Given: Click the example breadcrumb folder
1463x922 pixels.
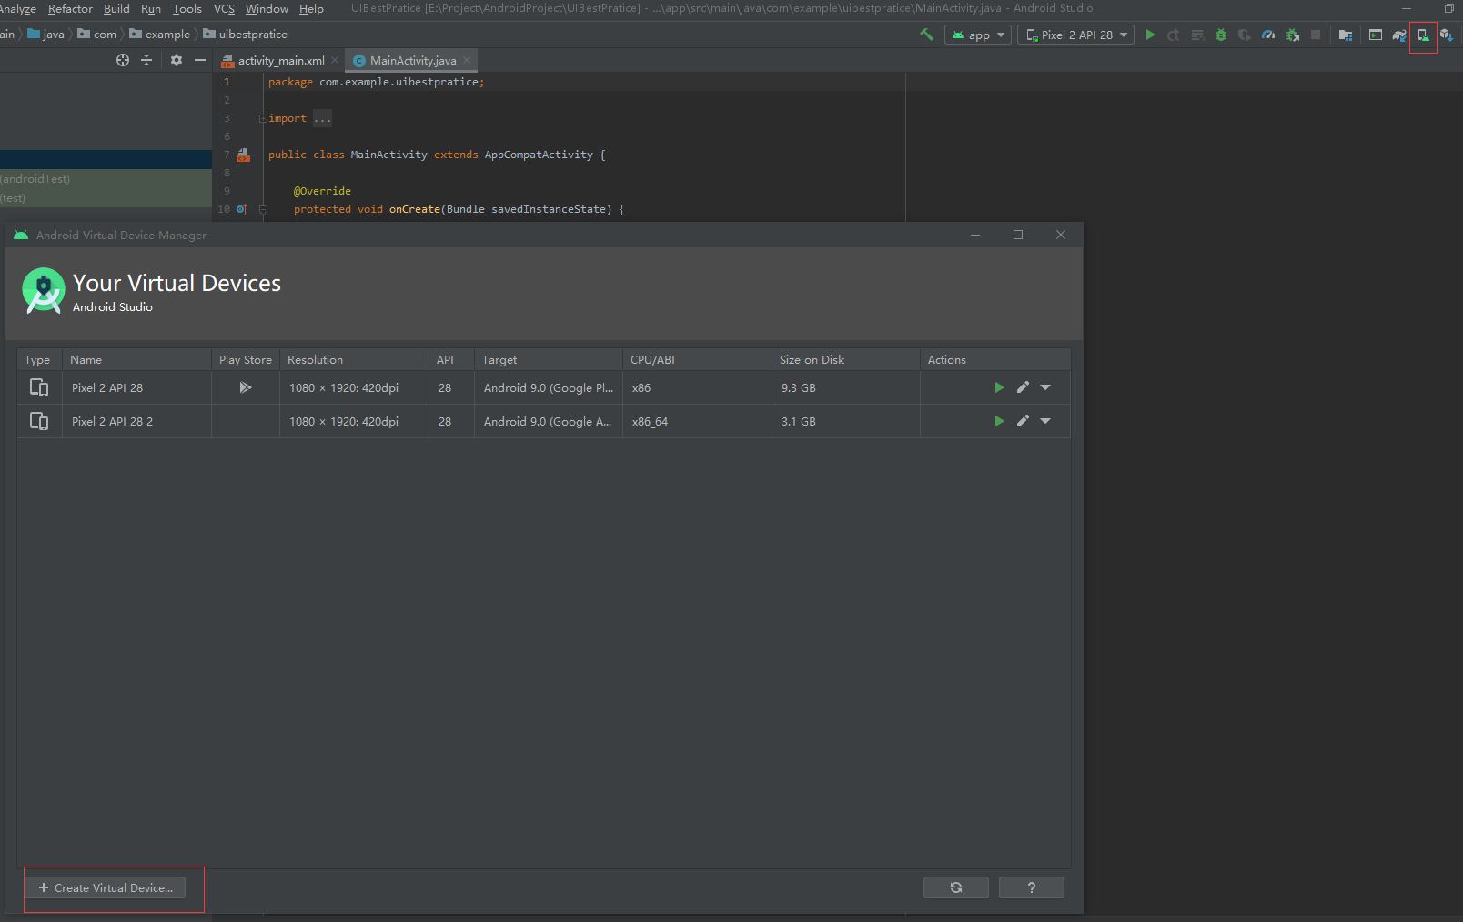Looking at the screenshot, I should tap(160, 35).
